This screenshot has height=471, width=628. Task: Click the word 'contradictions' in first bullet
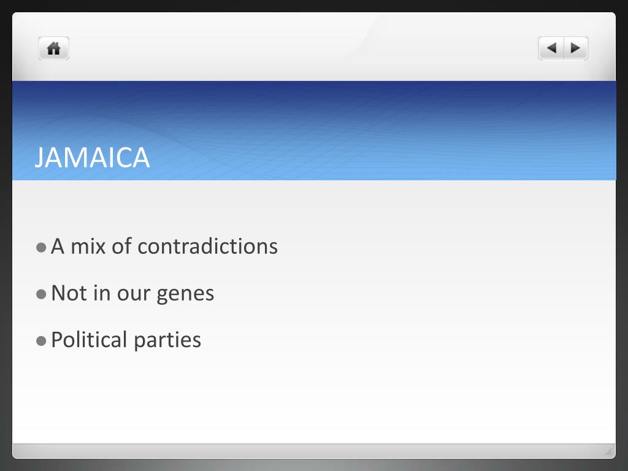207,246
